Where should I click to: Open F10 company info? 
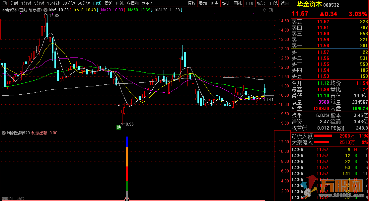250,3
